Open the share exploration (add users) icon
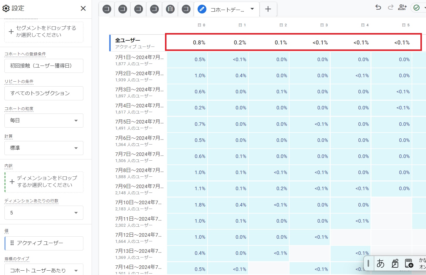426x275 pixels. click(x=402, y=8)
